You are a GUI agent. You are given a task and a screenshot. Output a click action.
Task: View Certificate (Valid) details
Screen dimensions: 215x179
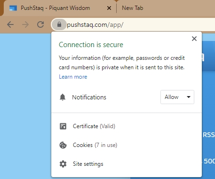tap(94, 126)
